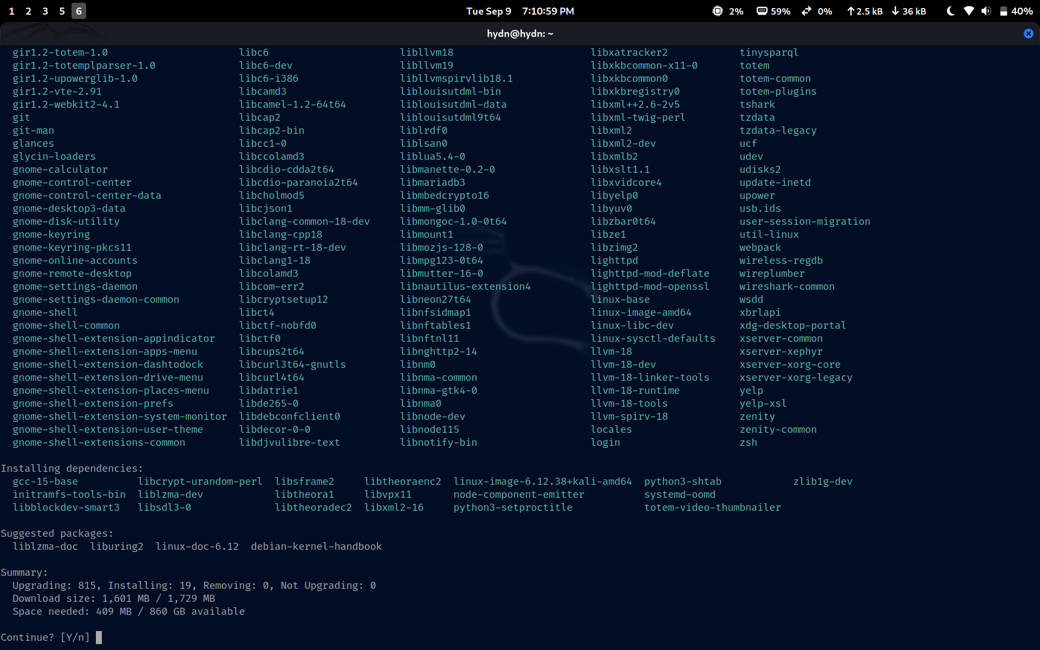The width and height of the screenshot is (1040, 650).
Task: Click the hydn@hydn terminal title bar
Action: click(519, 34)
